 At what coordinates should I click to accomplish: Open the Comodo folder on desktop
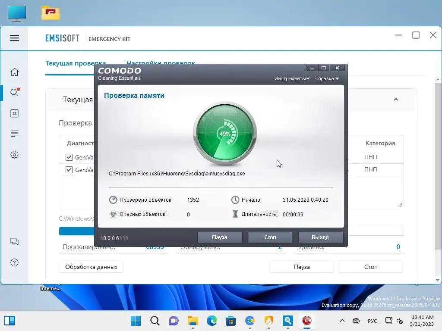click(x=51, y=13)
